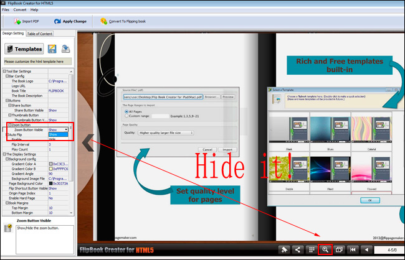Click the FlipBook Creator title bar icon
Screen dimensions: 405x260
pos(3,3)
